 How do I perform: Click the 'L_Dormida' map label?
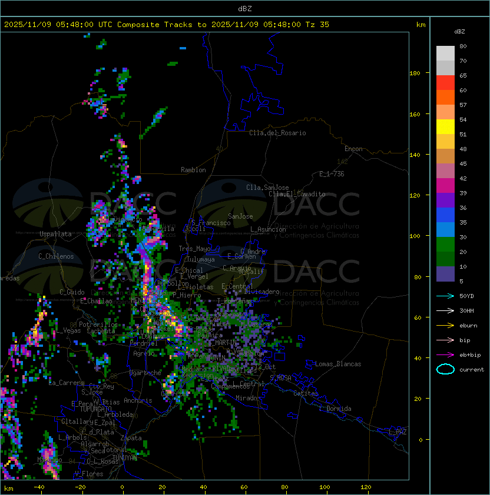(336, 409)
